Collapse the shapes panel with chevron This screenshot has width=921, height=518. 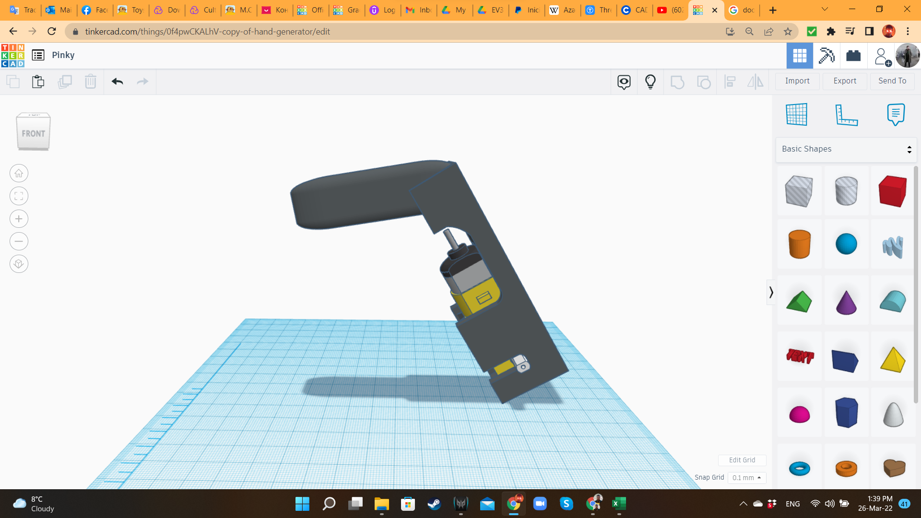click(x=771, y=293)
